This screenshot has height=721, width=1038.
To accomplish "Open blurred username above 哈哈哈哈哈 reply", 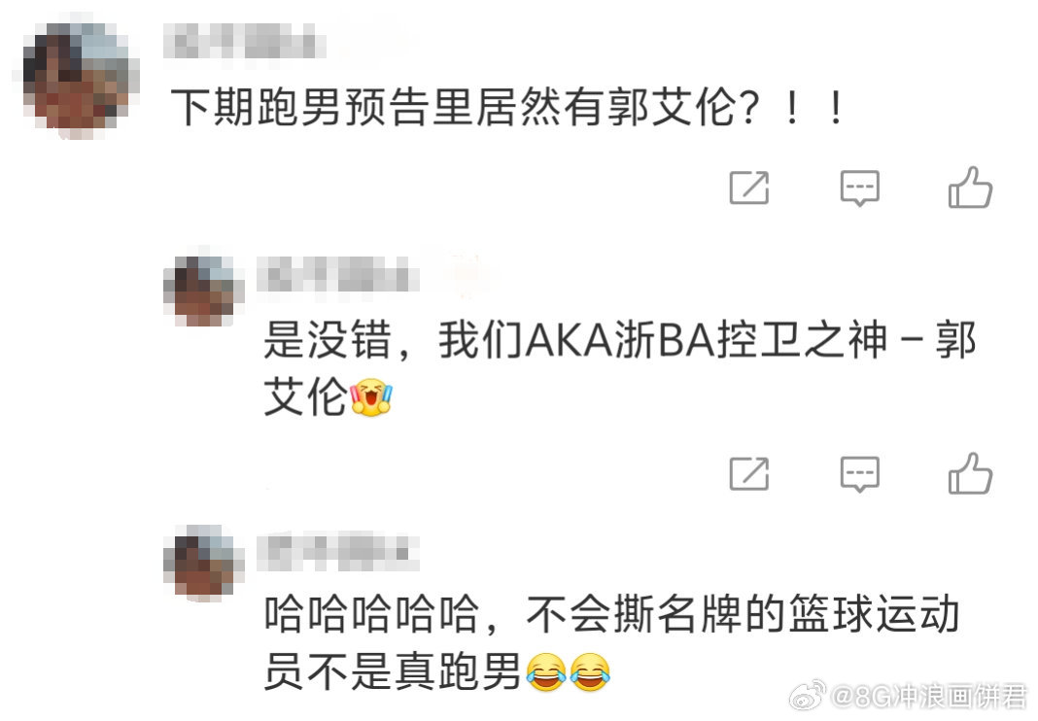I will pos(339,552).
